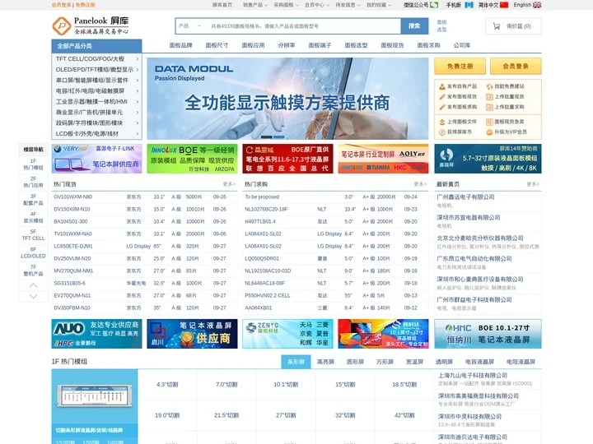Viewport: 593px width, 444px height.
Task: Click the icon beside 面板现货急卖
Action: (489, 122)
